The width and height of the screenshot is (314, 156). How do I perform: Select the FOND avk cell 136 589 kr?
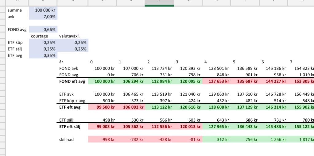pyautogui.click(x=245, y=68)
